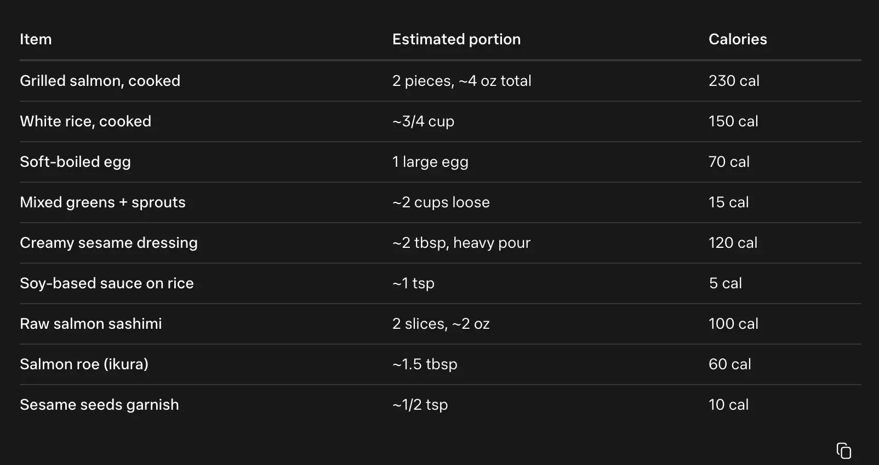This screenshot has width=879, height=465.
Task: Click the Item column header
Action: tap(36, 39)
